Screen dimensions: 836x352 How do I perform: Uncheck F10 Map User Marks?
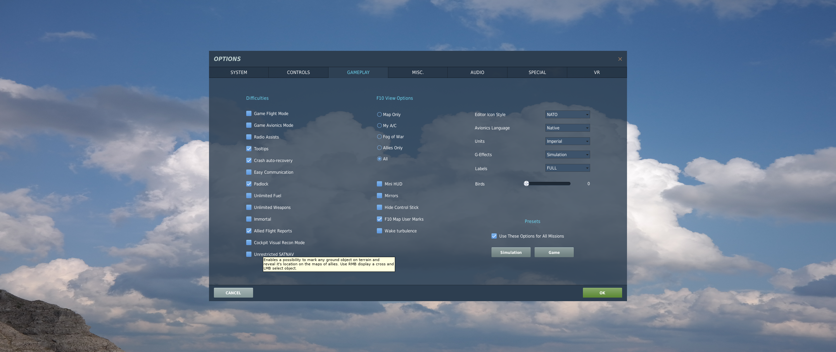pos(379,219)
